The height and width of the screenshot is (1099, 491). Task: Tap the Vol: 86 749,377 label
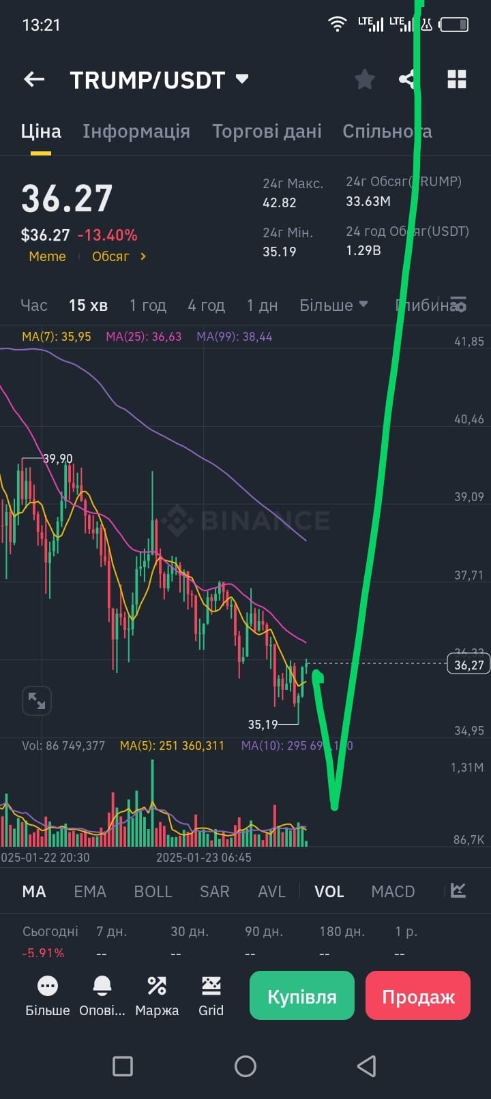63,746
